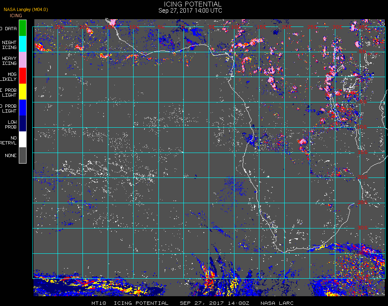The image size is (388, 306).
Task: Click the pink HEAVY ICING legend swatch
Action: pos(22,60)
